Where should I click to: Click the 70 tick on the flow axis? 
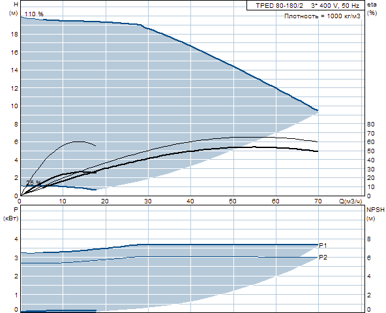318,201
